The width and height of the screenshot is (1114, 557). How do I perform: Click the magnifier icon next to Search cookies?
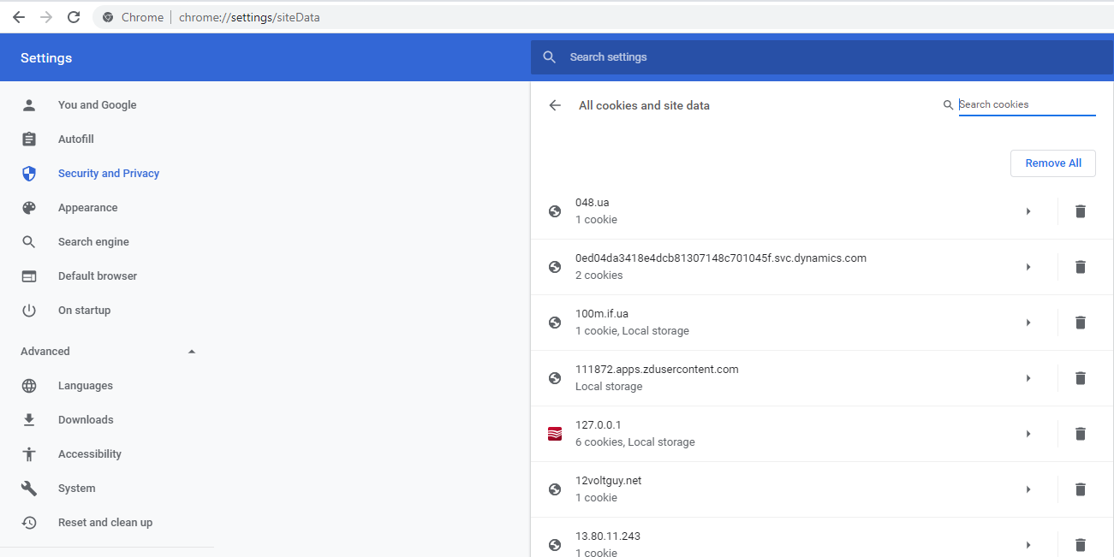pyautogui.click(x=948, y=105)
